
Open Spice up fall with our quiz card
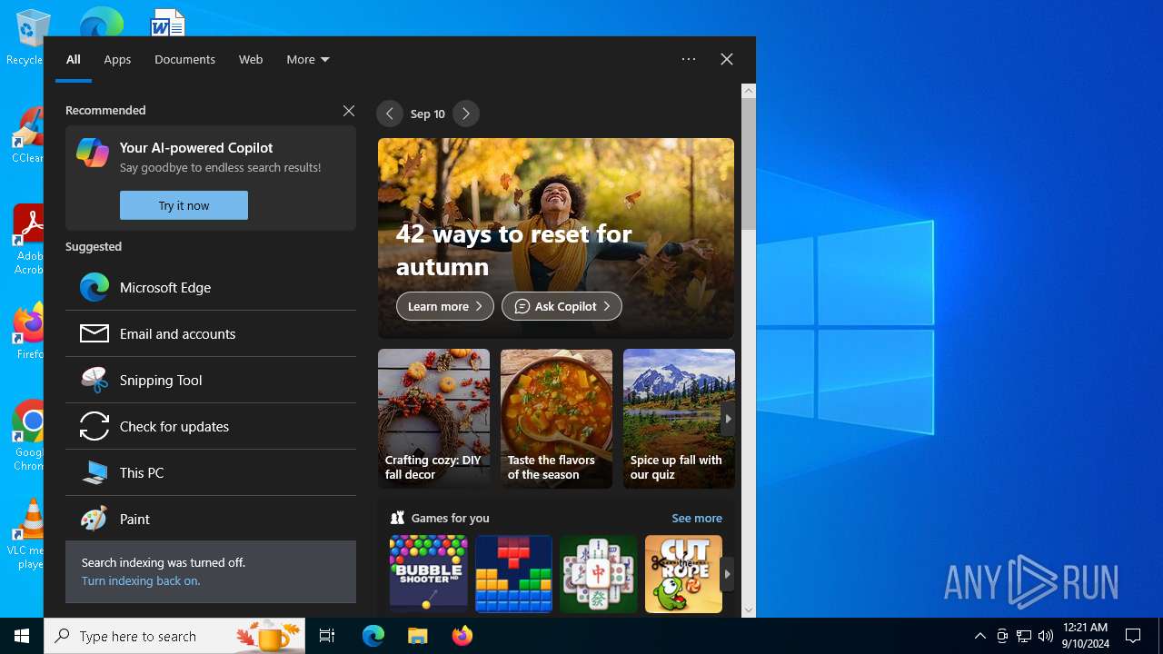pyautogui.click(x=679, y=419)
